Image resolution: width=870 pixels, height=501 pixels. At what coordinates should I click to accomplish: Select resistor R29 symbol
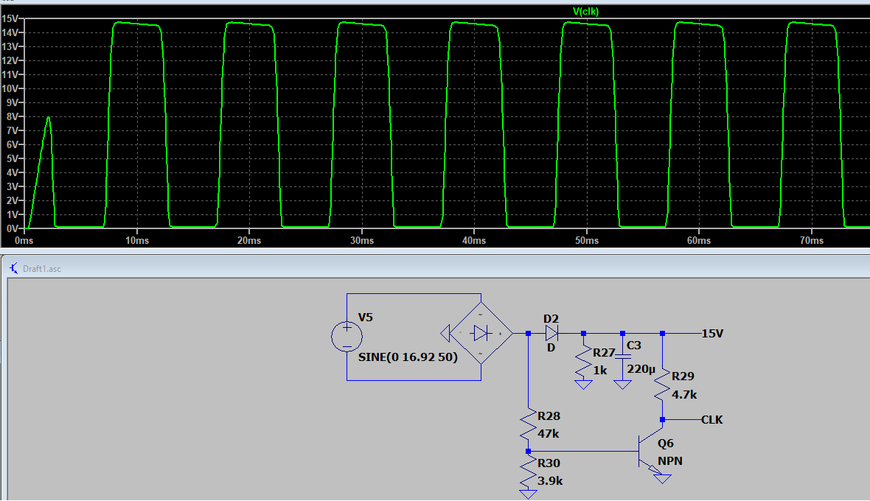[x=662, y=385]
